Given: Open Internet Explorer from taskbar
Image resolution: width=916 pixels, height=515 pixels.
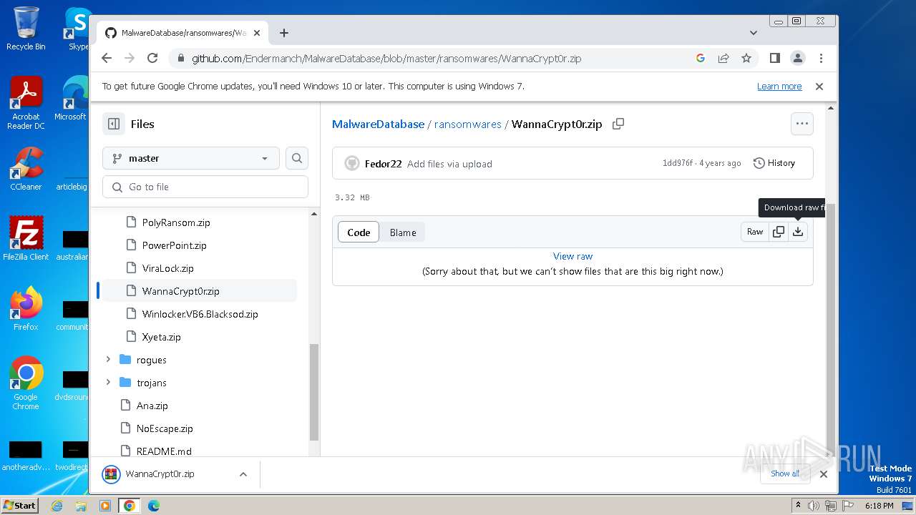Looking at the screenshot, I should tap(57, 506).
